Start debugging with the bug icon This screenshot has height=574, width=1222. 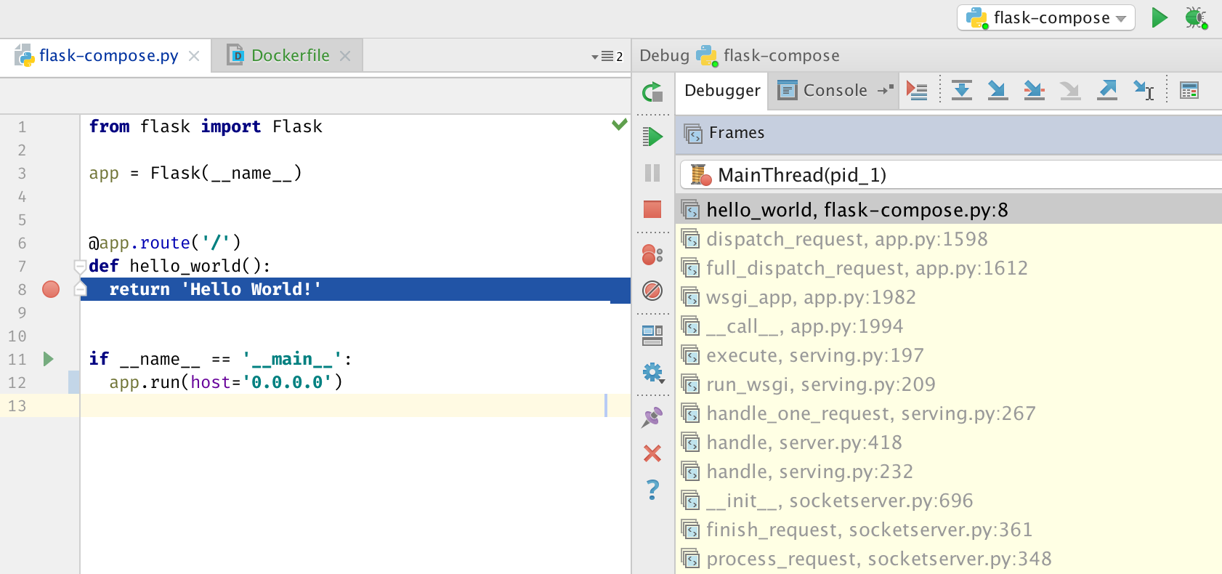(1196, 17)
